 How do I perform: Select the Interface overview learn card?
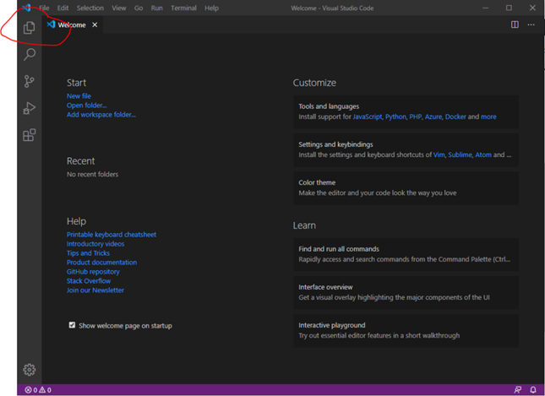coord(406,292)
